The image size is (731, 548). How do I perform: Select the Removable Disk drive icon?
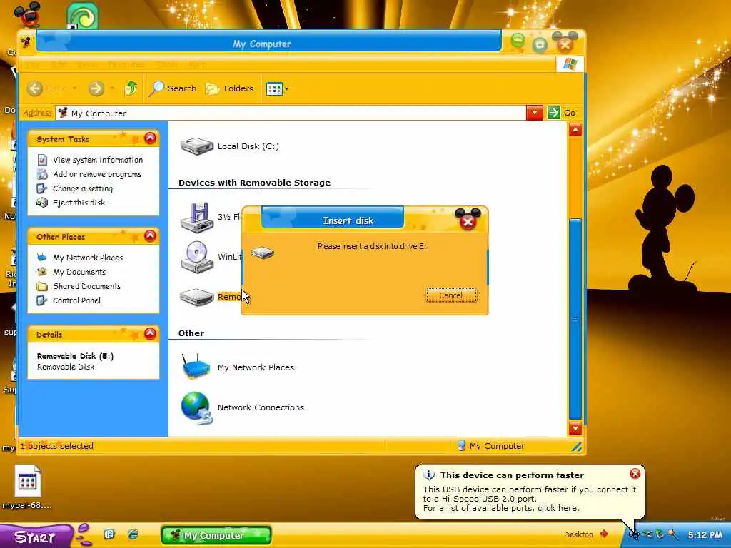197,297
